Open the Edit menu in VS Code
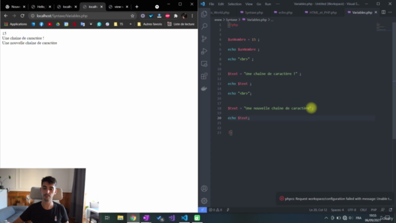This screenshot has width=396, height=223. (221, 4)
